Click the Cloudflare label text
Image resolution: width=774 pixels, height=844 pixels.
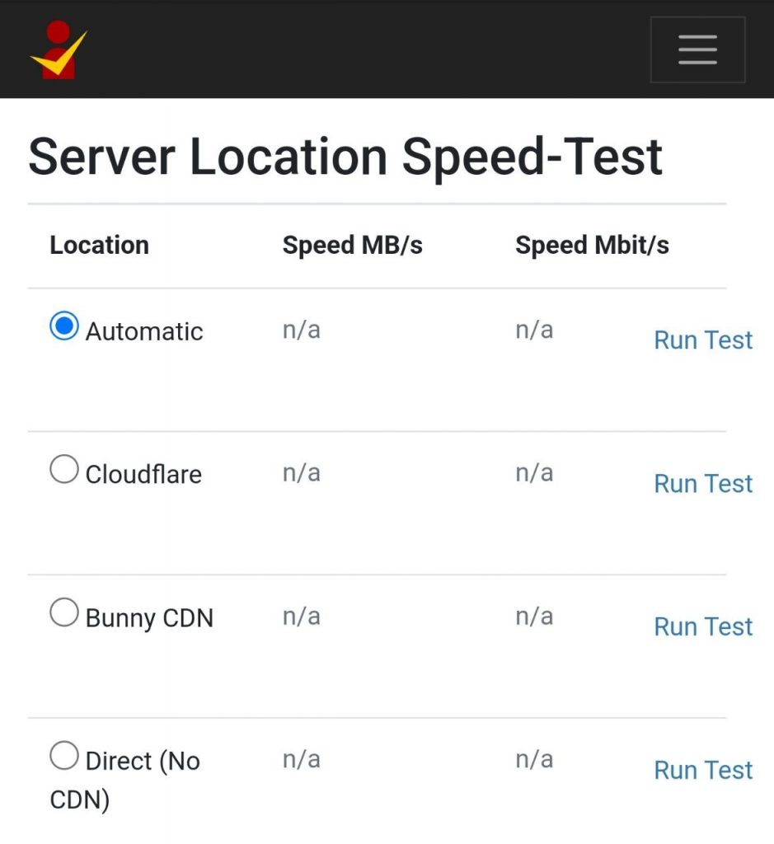tap(143, 474)
